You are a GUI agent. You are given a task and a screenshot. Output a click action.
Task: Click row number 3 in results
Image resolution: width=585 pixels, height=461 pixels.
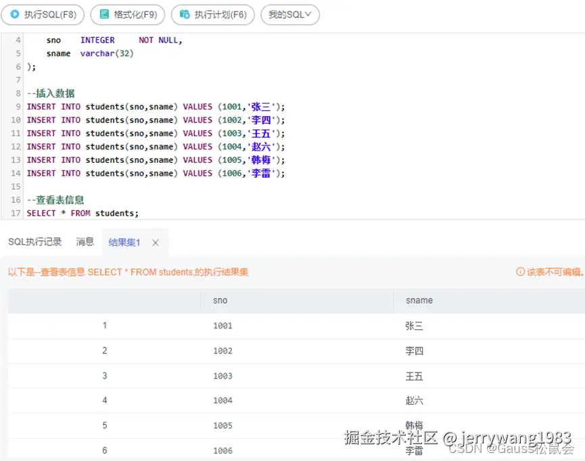[x=105, y=376]
